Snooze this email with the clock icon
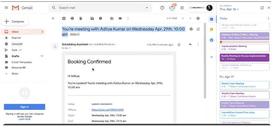The height and width of the screenshot is (126, 273). 100,18
